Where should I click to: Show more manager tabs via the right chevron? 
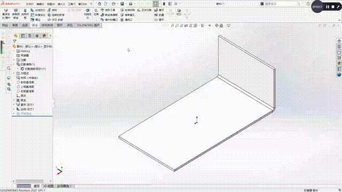coord(50,36)
